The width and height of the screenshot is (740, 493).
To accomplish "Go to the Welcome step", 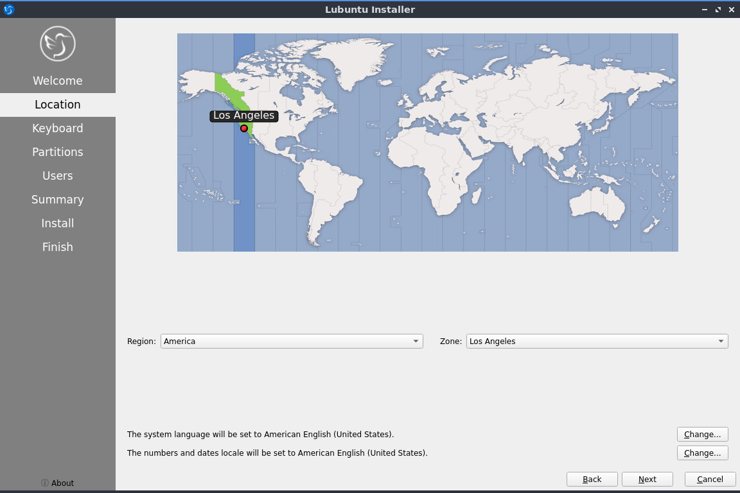I will pos(58,81).
